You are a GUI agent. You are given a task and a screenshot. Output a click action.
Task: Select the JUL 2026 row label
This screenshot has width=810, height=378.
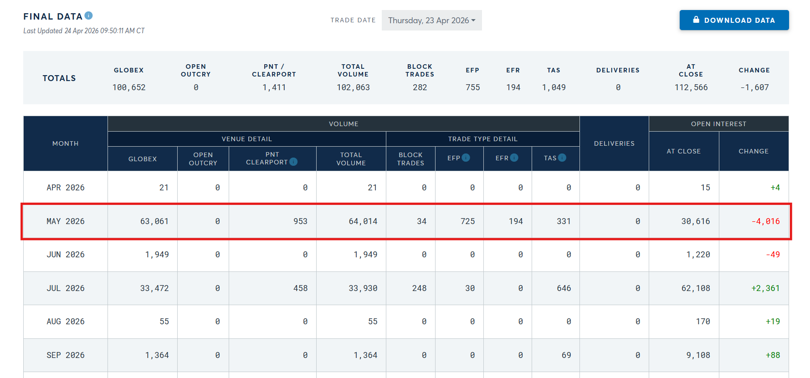tap(66, 288)
